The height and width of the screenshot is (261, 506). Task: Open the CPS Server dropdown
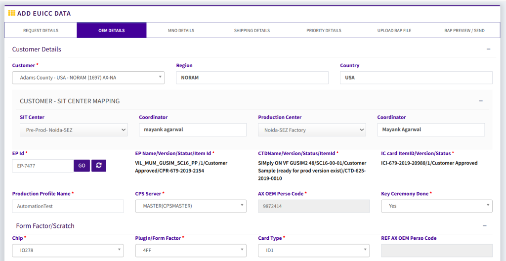[191, 206]
